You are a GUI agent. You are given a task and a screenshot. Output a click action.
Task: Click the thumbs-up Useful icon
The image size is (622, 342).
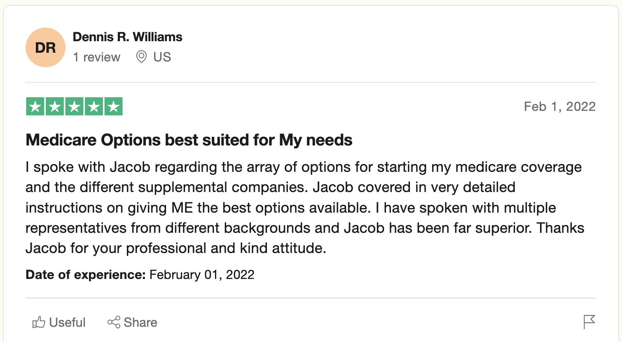pyautogui.click(x=39, y=322)
